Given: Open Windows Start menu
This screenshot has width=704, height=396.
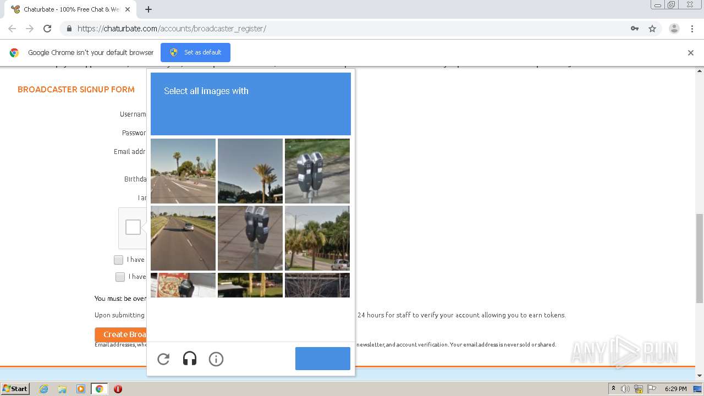Looking at the screenshot, I should click(x=15, y=389).
